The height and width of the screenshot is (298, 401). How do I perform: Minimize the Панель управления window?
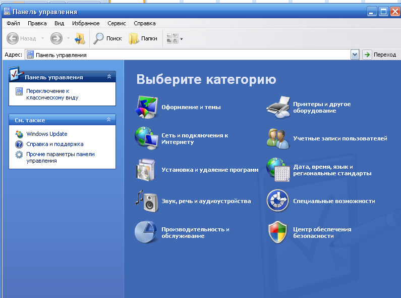(372, 12)
